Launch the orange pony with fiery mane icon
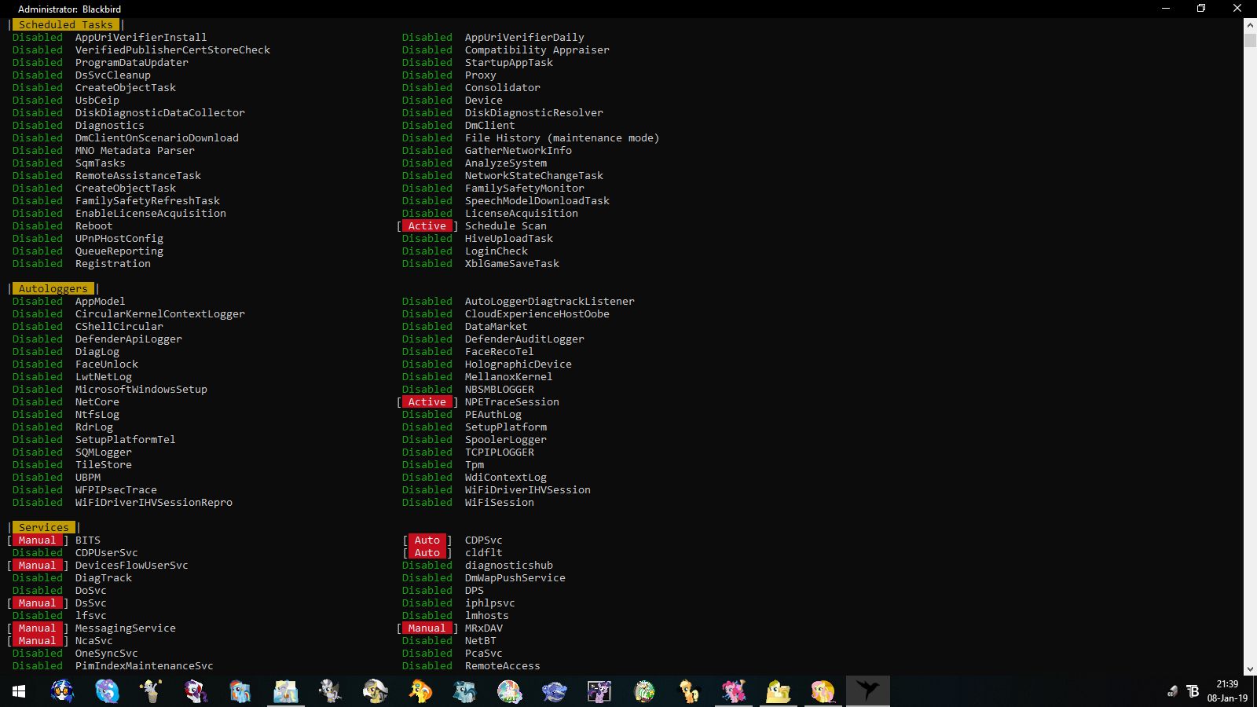The height and width of the screenshot is (707, 1257). (x=420, y=691)
